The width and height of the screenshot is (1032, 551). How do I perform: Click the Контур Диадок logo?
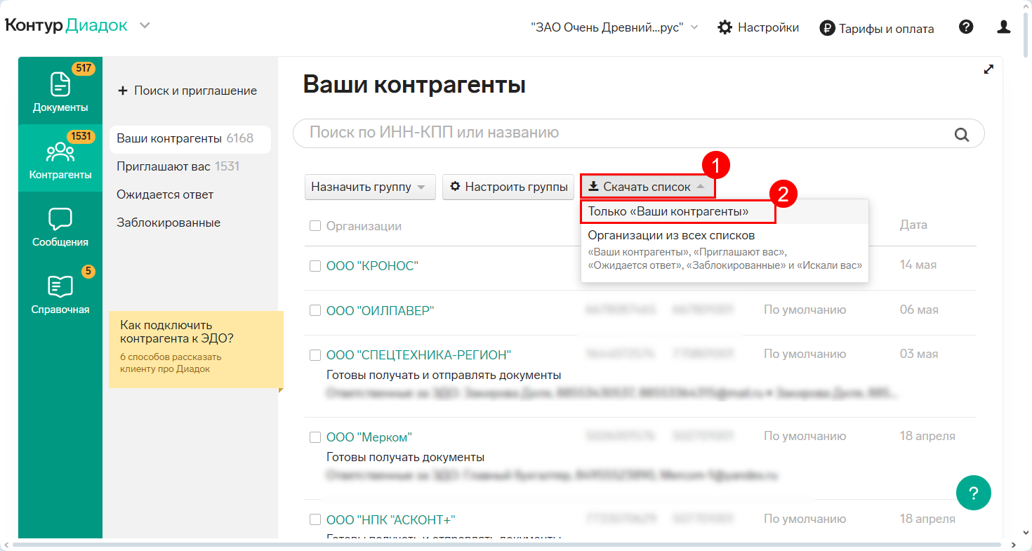pos(66,26)
